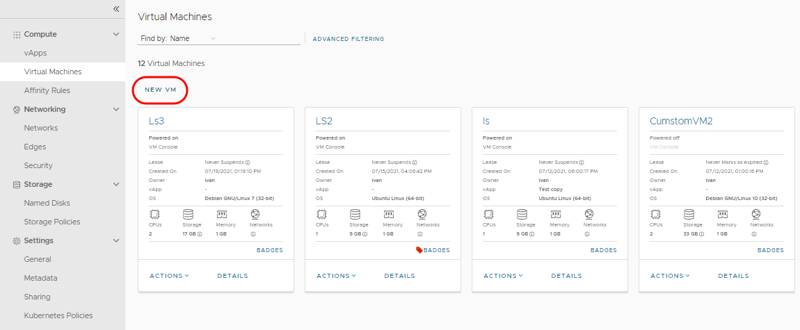Click the Networks icon on CumstomVM2 card
Viewport: 800px width, 330px height.
click(756, 214)
